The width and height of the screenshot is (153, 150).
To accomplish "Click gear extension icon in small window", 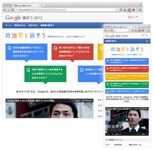I will pos(143,30).
